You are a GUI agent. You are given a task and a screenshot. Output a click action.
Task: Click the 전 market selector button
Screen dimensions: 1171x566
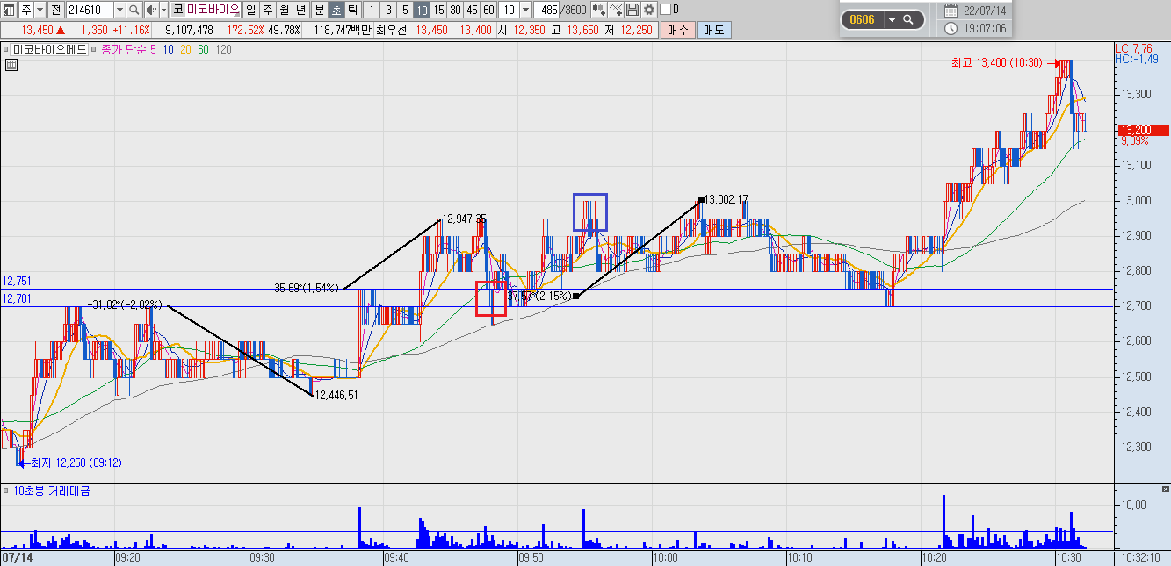(55, 10)
